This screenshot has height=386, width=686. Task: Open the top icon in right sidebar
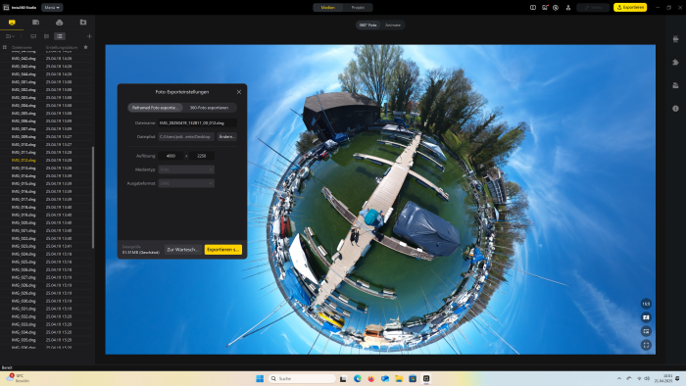pyautogui.click(x=675, y=39)
